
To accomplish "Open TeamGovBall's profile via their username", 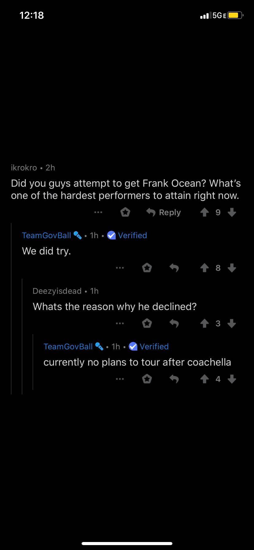I will point(46,235).
